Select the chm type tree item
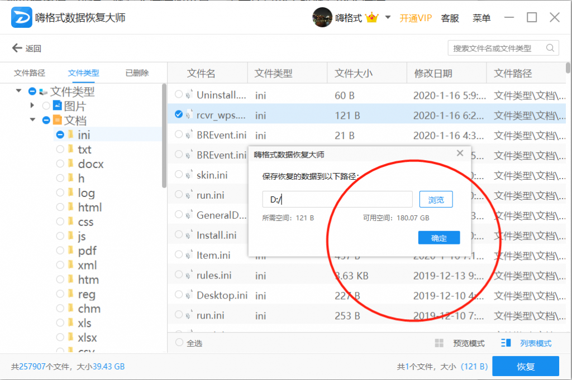Viewport: 572px width, 380px height. pyautogui.click(x=89, y=309)
